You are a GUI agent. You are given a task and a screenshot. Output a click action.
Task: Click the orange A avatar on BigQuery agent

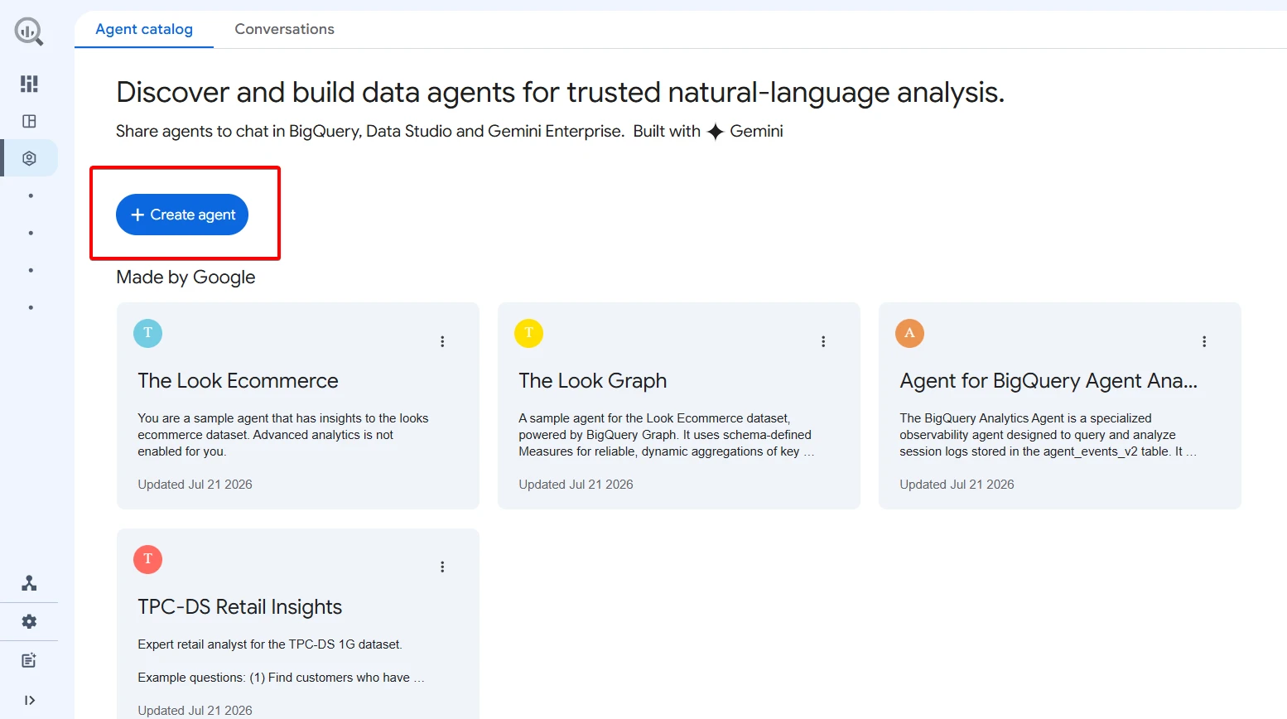click(909, 333)
